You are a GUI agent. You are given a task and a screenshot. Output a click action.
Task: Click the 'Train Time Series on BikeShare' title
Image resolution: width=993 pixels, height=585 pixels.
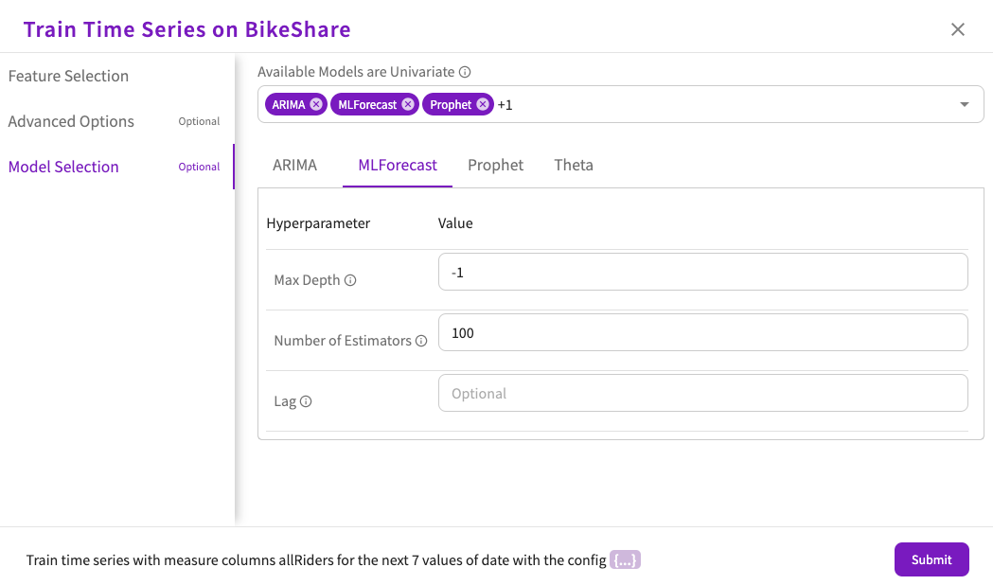pos(186,29)
